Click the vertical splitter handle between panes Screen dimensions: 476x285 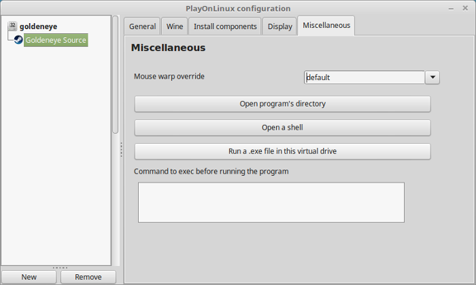coord(121,149)
